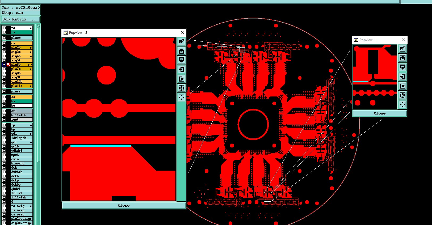Click the layer list scrollbar thumb
432x225 pixels.
(x=39, y=94)
